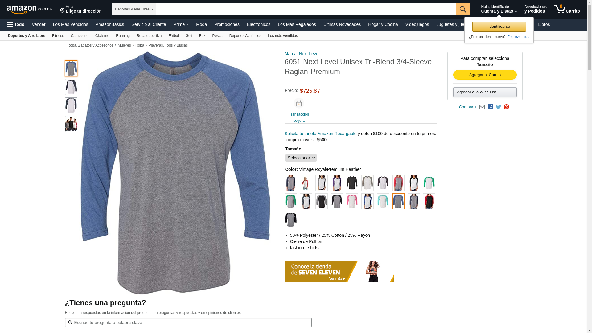Share the product via email icon
Image resolution: width=592 pixels, height=333 pixels.
tap(482, 107)
